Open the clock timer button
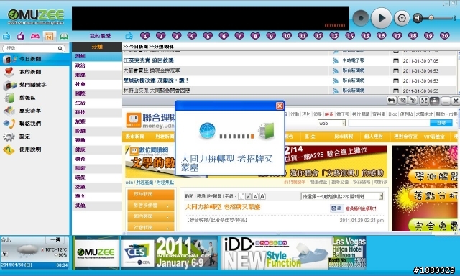This screenshot has width=460, height=276. 402,18
